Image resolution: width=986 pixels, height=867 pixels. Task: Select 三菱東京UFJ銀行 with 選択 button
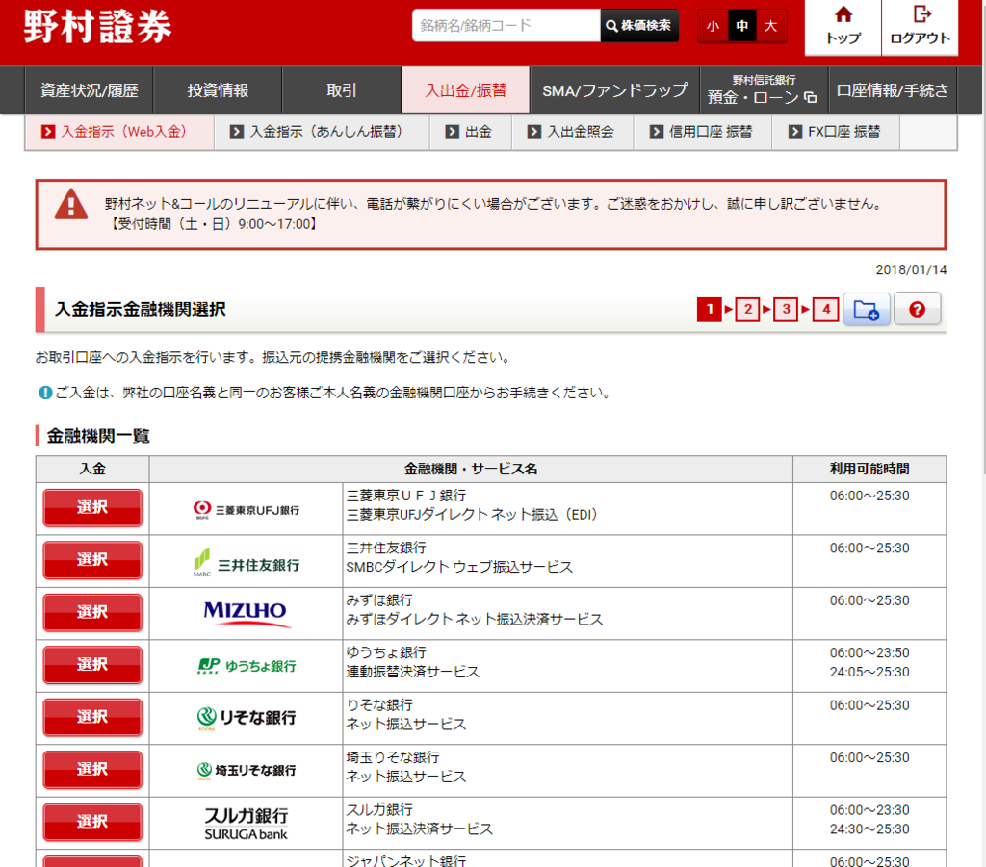pyautogui.click(x=92, y=508)
